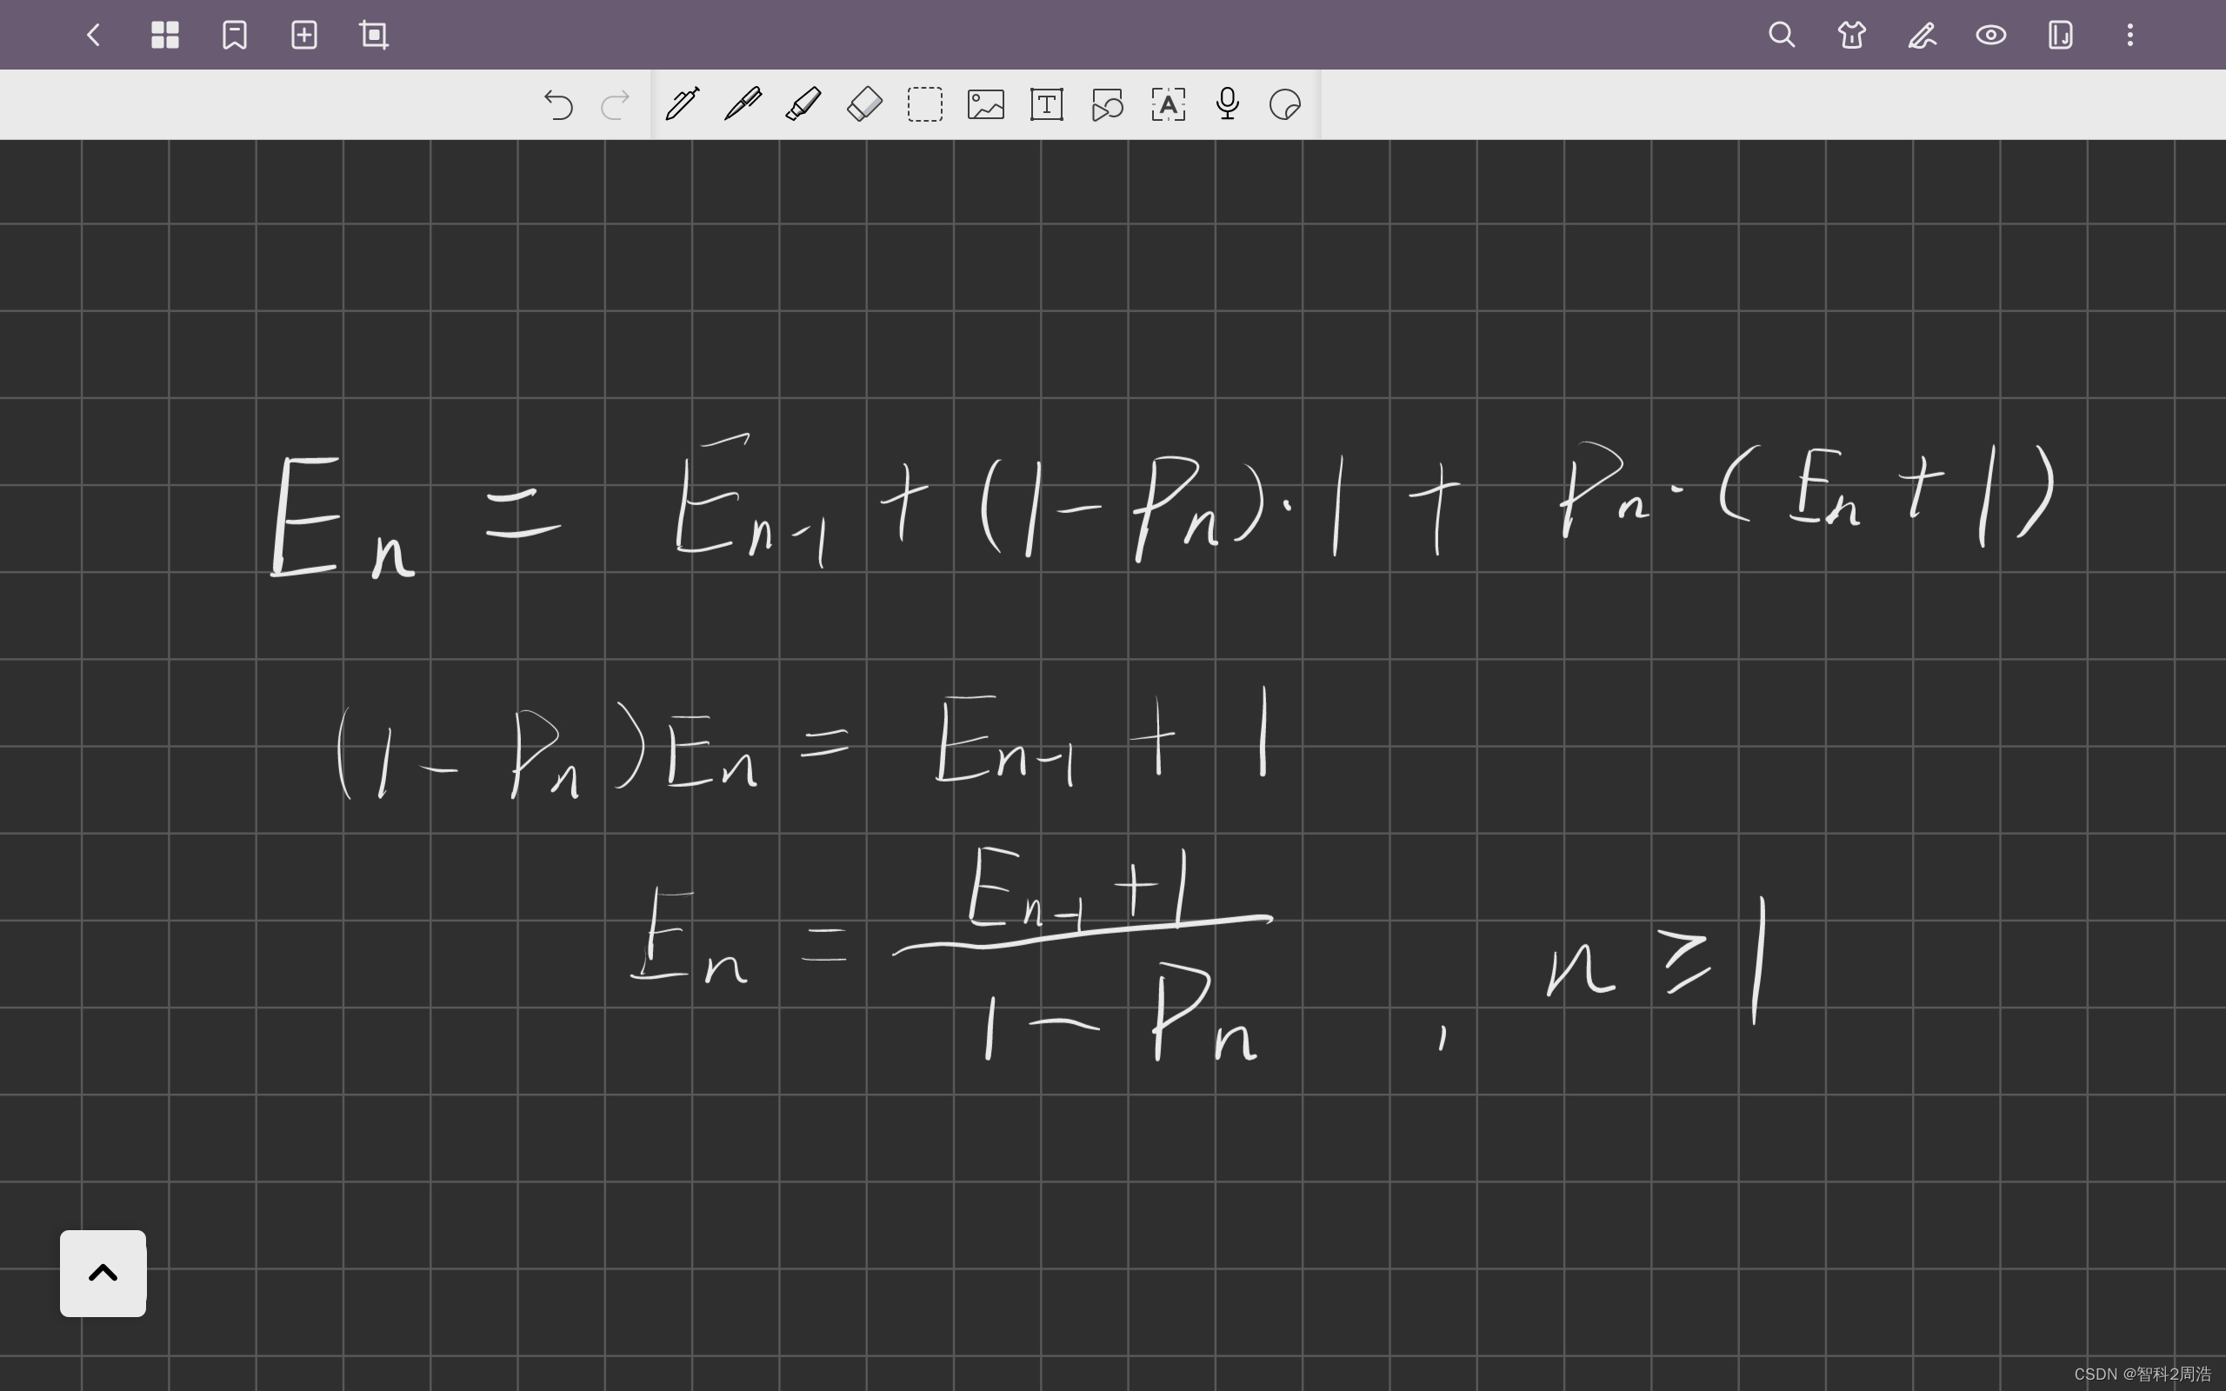The width and height of the screenshot is (2226, 1391).
Task: Click the greyed-out redo arrow
Action: [616, 105]
